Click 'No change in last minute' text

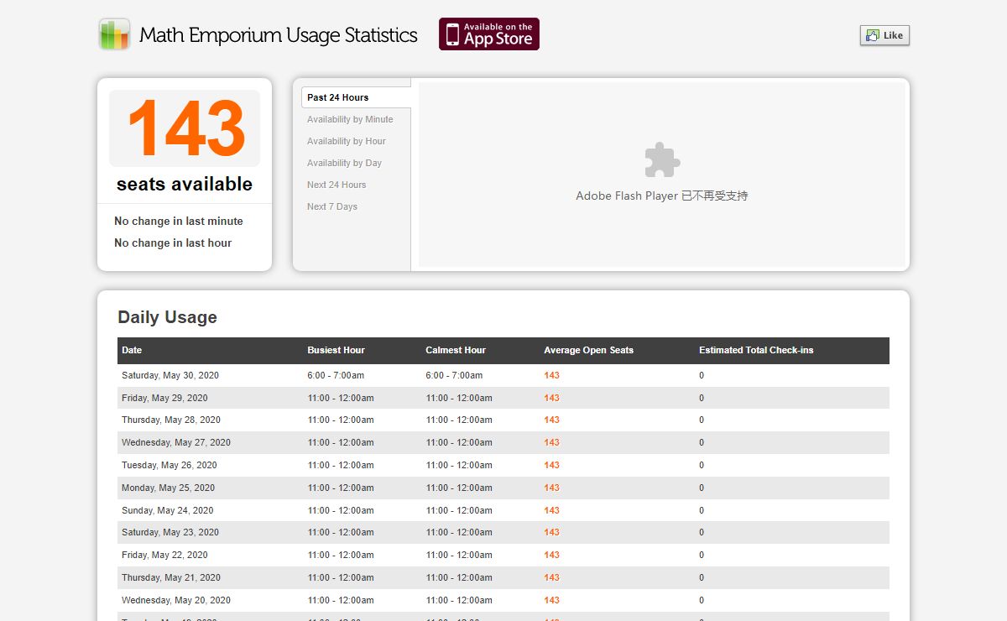pyautogui.click(x=179, y=222)
